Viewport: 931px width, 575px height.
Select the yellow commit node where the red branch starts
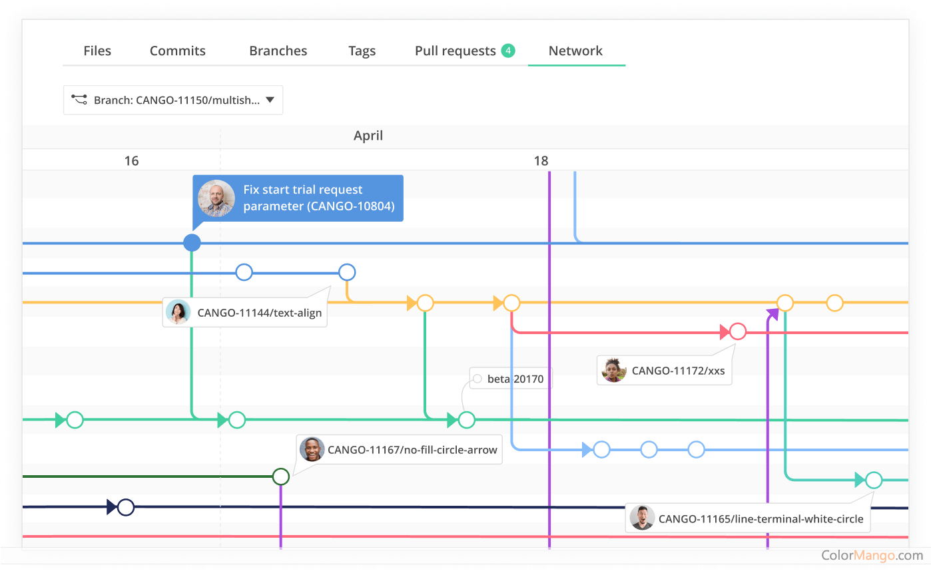(x=511, y=303)
